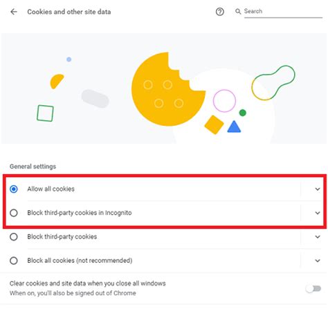Expand Block all cookies details chevron

pos(318,261)
